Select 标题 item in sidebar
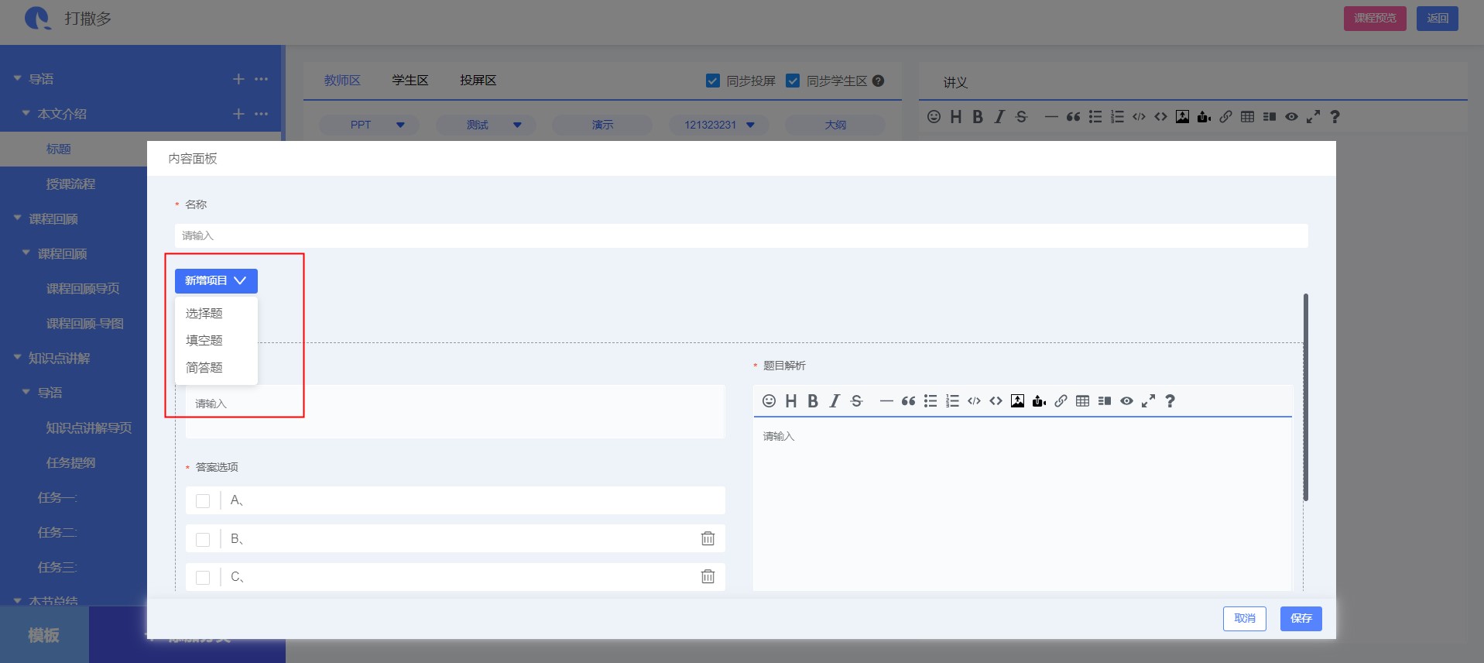 (59, 149)
